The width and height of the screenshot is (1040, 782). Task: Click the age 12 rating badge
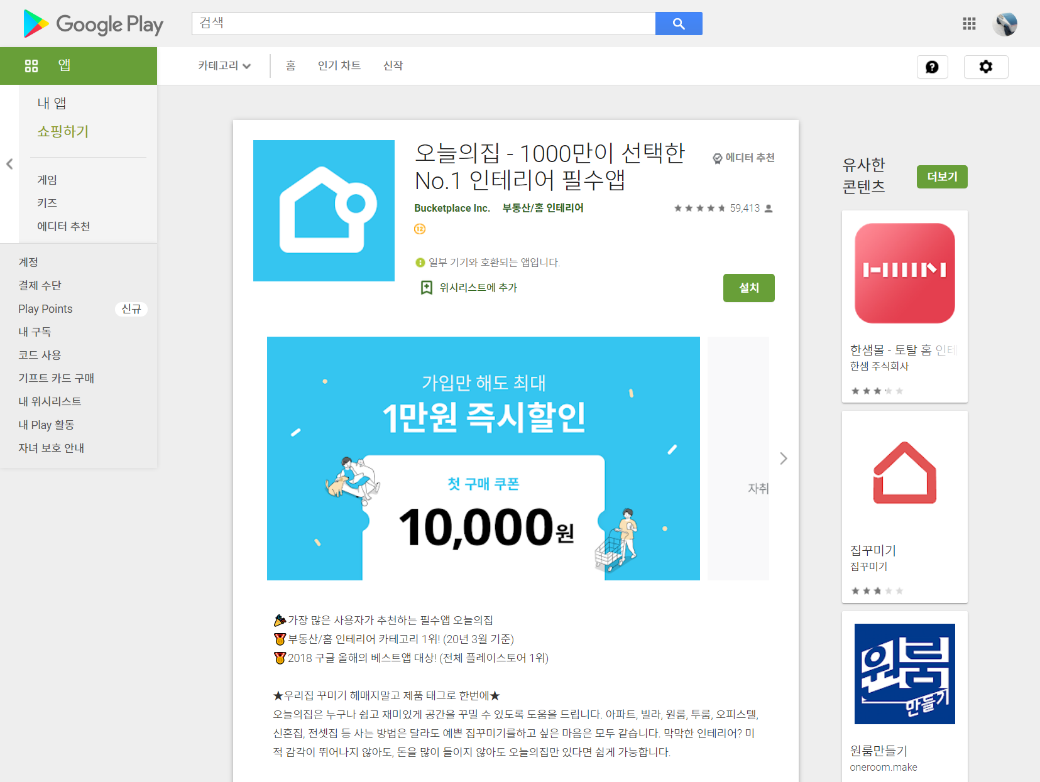(x=420, y=229)
